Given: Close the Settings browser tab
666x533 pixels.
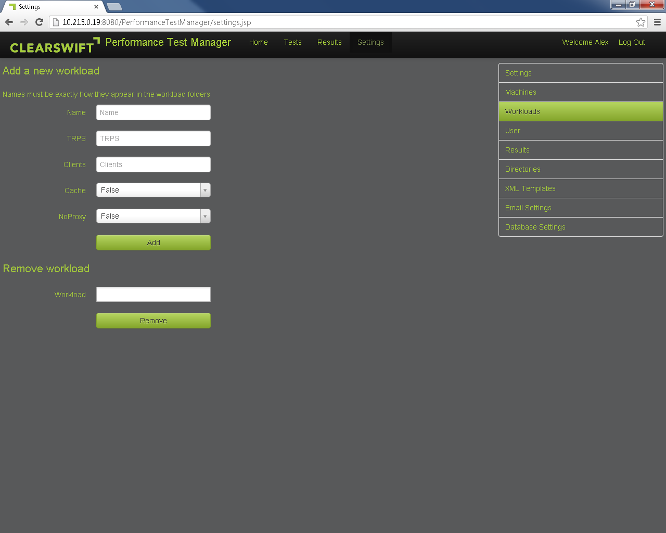Looking at the screenshot, I should pos(96,7).
